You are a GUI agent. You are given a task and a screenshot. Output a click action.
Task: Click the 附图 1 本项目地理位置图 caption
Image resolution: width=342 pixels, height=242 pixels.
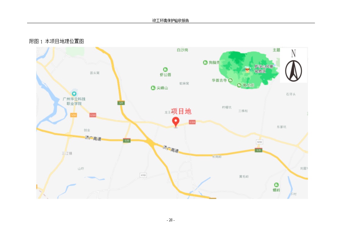click(x=56, y=41)
